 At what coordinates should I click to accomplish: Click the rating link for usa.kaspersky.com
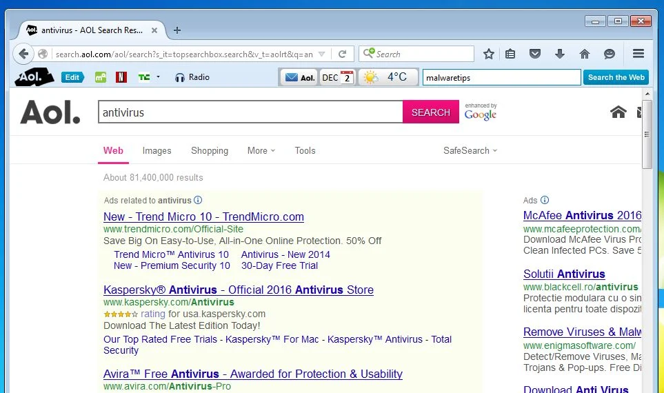point(153,314)
